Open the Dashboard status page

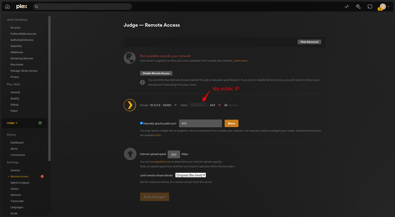click(x=17, y=143)
